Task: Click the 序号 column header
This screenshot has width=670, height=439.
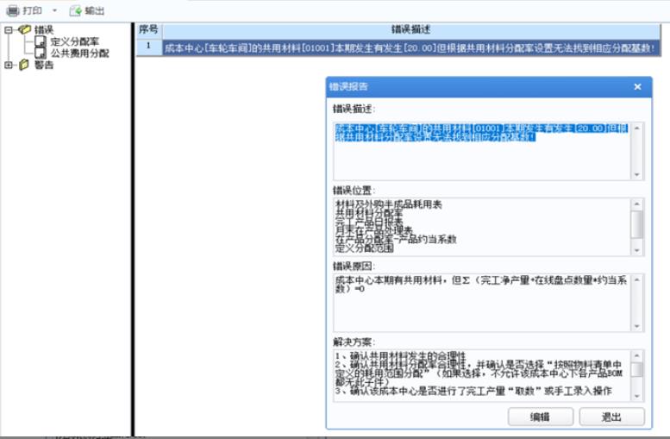Action: tap(148, 29)
